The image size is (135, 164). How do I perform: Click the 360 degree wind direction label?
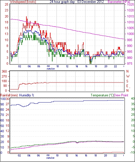(x=4, y=72)
